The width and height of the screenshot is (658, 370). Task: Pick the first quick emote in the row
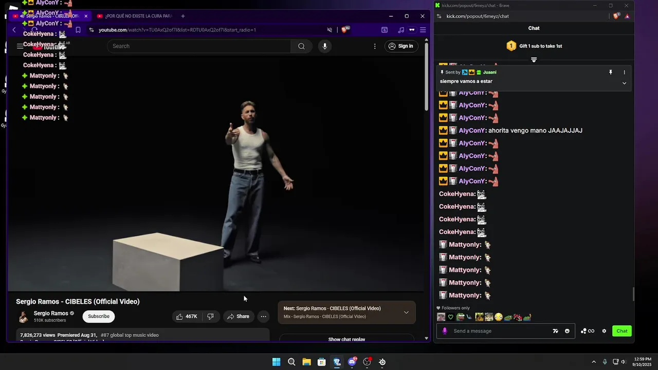pyautogui.click(x=441, y=318)
